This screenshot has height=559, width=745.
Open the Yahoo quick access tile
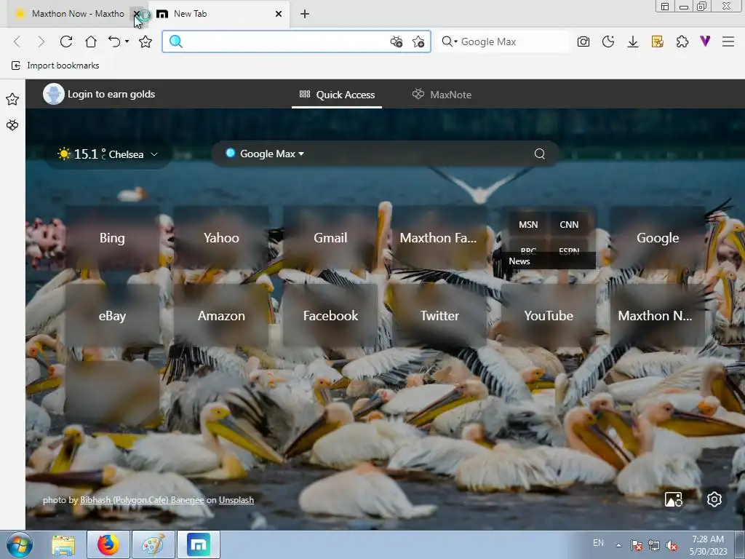click(x=221, y=238)
